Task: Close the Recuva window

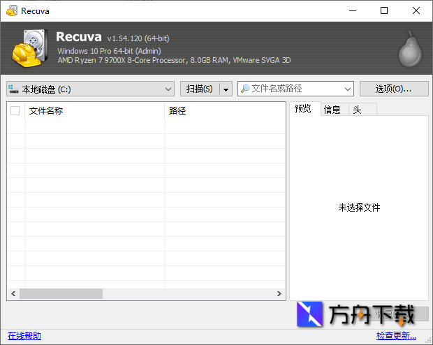Action: tap(416, 10)
